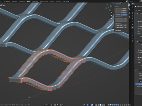Viewport: 142px width, 106px height.
Task: Adjust the Mean Crease edge value
Action: point(121,27)
